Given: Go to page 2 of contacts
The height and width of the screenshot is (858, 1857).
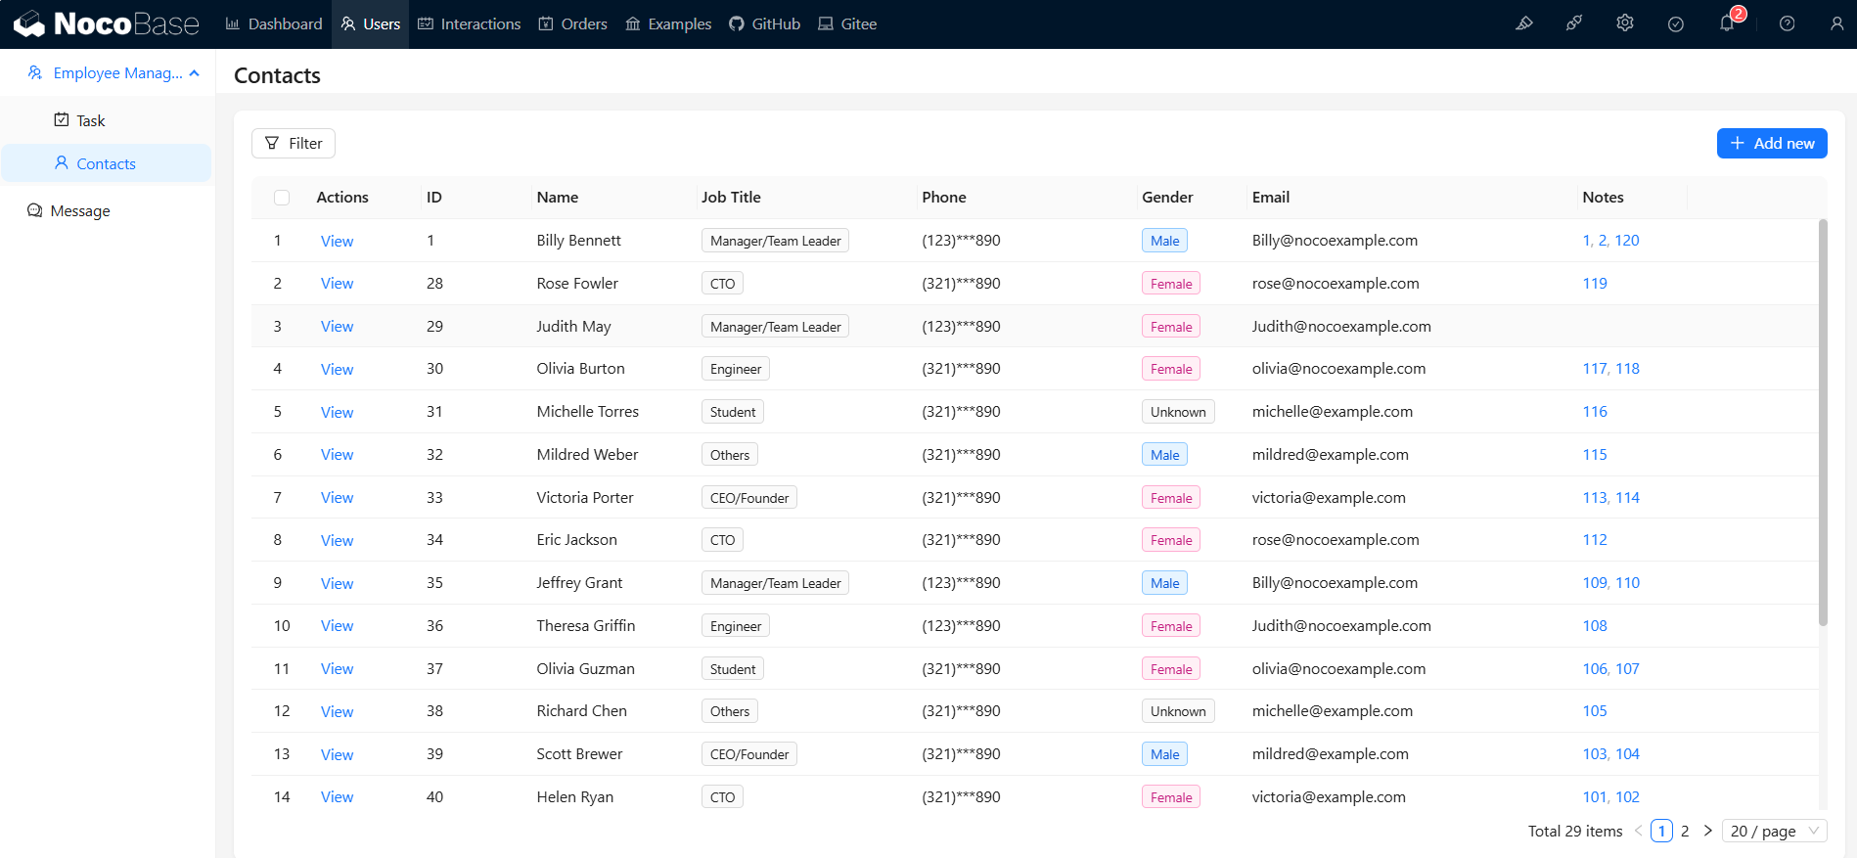Looking at the screenshot, I should tap(1685, 831).
